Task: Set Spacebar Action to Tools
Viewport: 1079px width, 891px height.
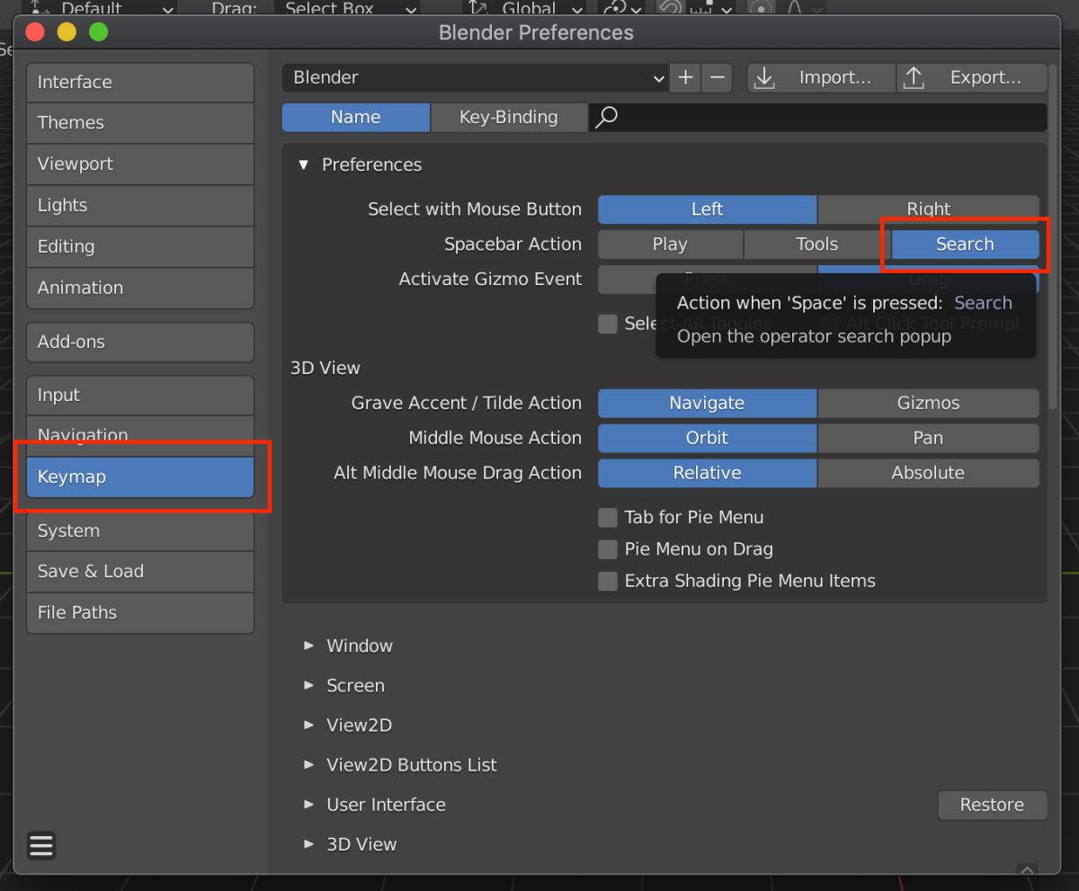Action: pos(817,244)
